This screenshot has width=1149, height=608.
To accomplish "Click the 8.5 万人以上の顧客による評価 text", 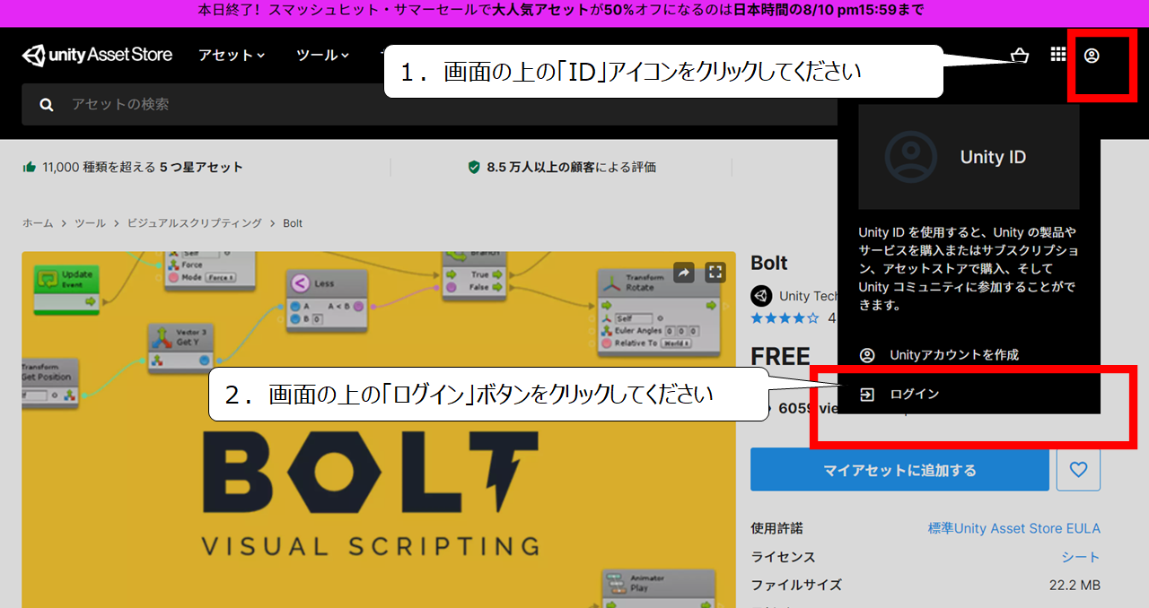I will coord(571,167).
